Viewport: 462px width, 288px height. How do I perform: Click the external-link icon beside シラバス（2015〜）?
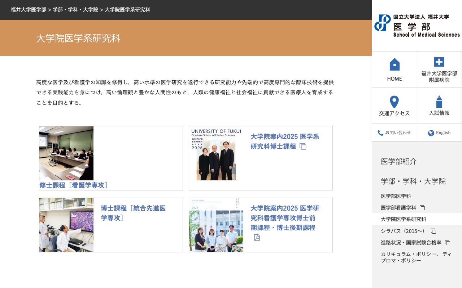[x=433, y=231]
